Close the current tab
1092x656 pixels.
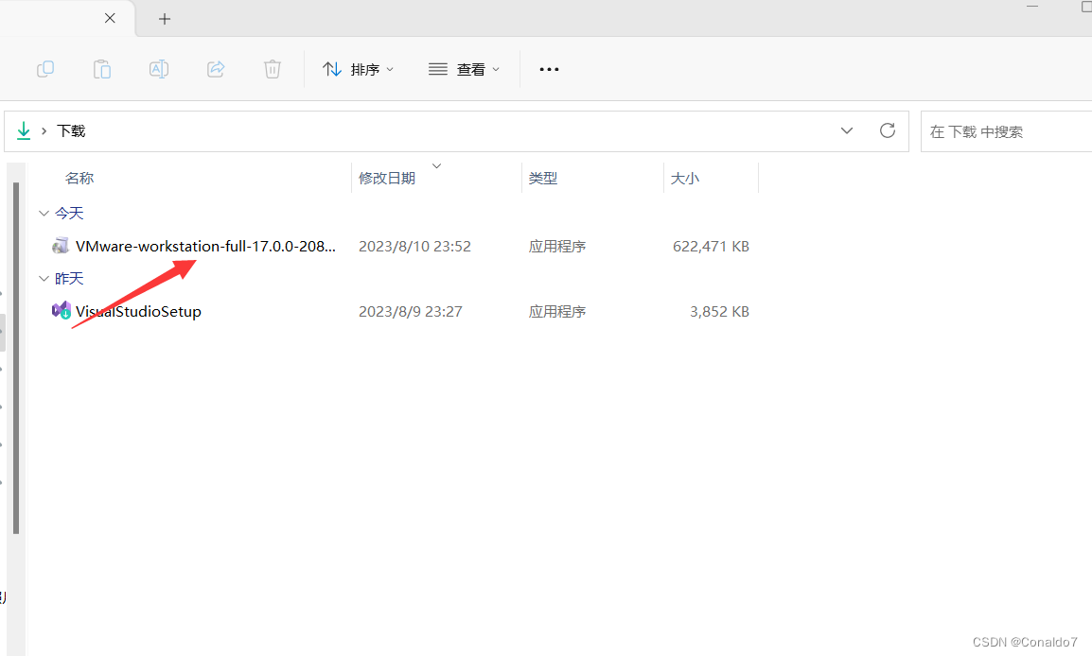pyautogui.click(x=110, y=18)
